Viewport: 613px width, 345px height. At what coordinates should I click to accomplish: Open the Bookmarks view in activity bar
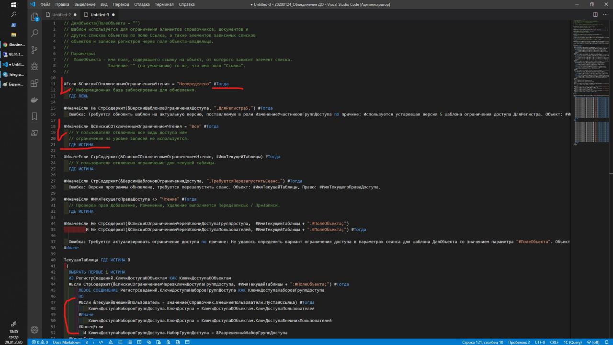34,116
